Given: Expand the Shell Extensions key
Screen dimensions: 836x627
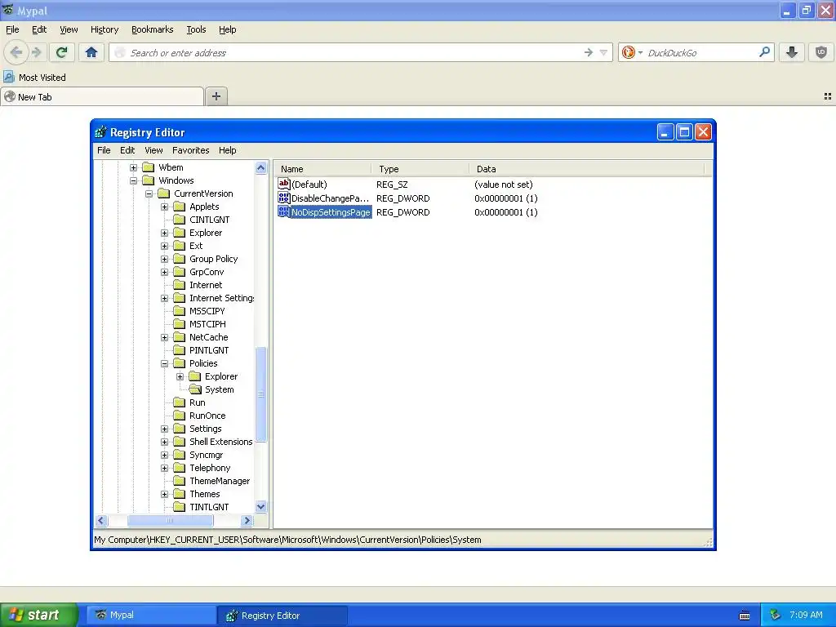Looking at the screenshot, I should click(x=164, y=442).
